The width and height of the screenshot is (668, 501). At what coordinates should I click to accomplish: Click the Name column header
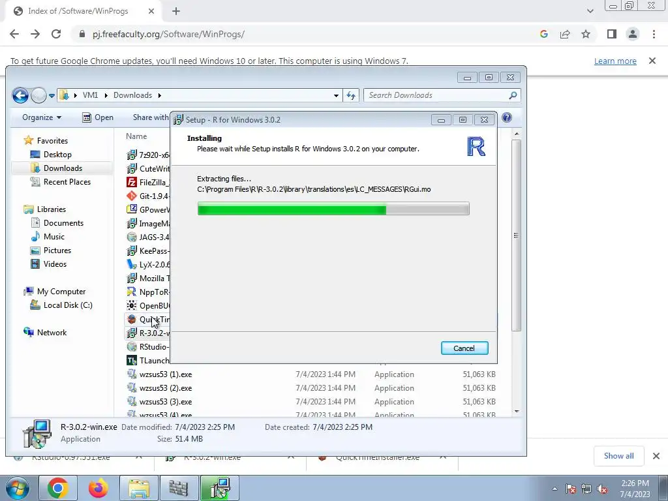coord(136,136)
